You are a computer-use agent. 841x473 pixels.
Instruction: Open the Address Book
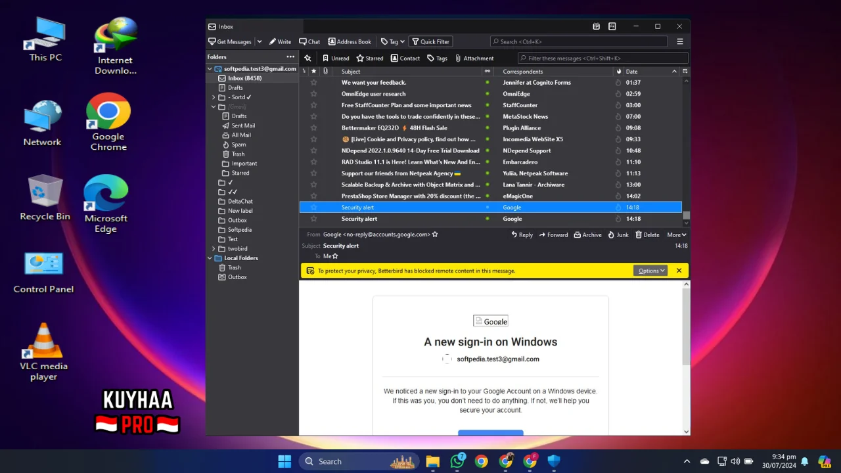click(x=350, y=41)
